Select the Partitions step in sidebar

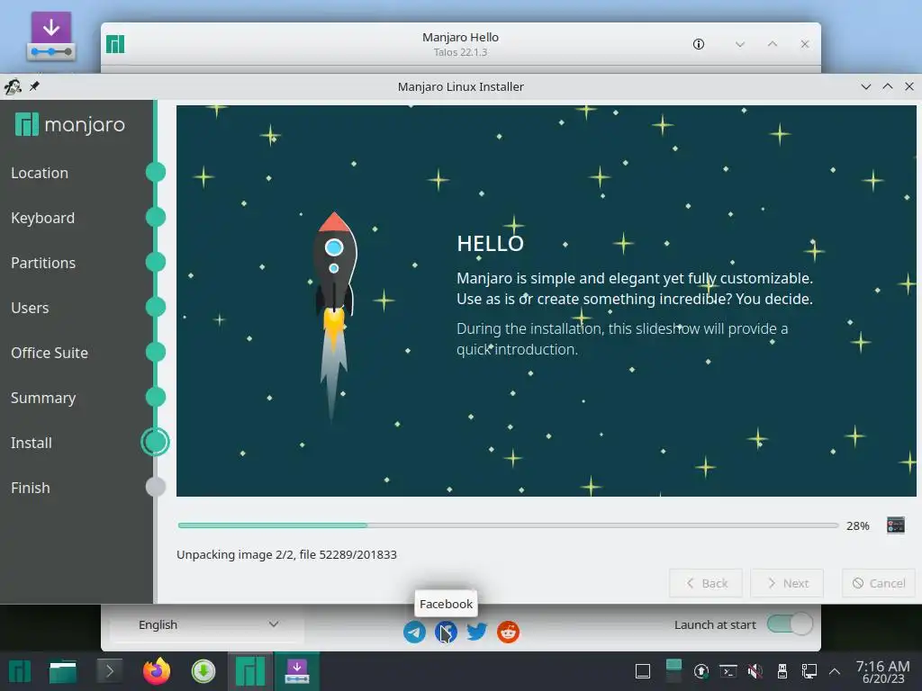click(43, 263)
